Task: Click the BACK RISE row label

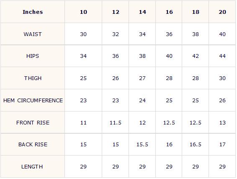Action: pyautogui.click(x=33, y=145)
